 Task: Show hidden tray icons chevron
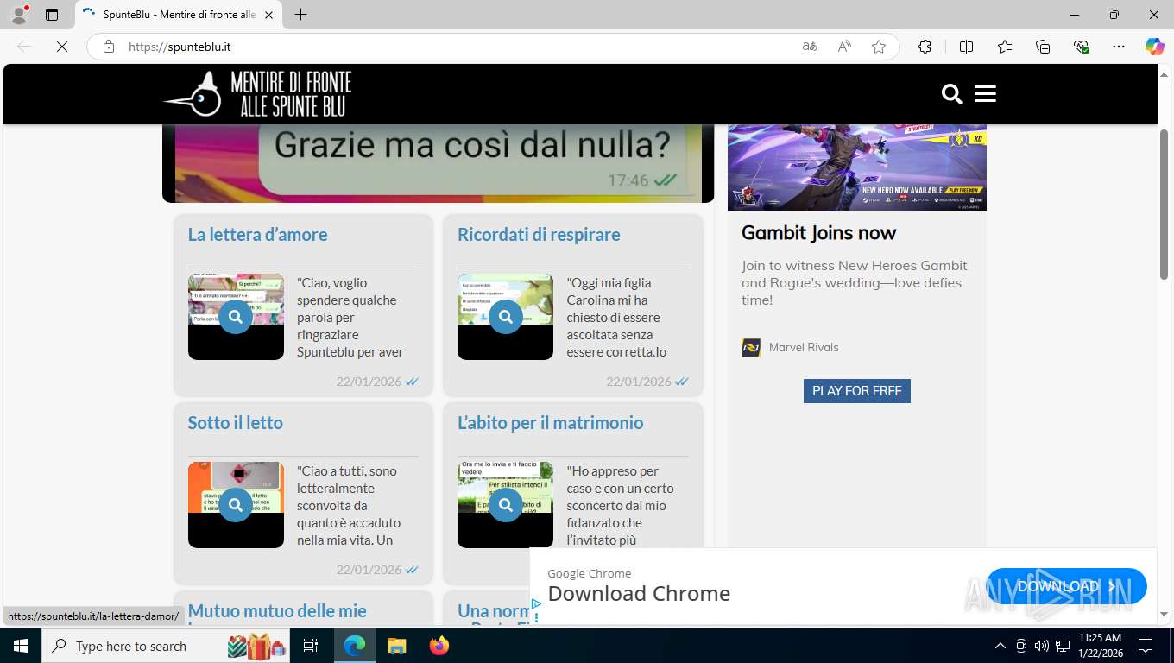1000,646
